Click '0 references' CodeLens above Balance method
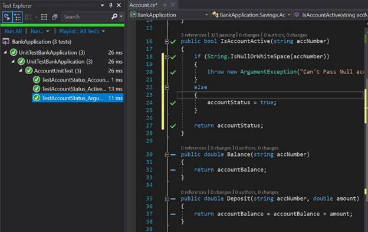368x232 pixels. tap(193, 148)
